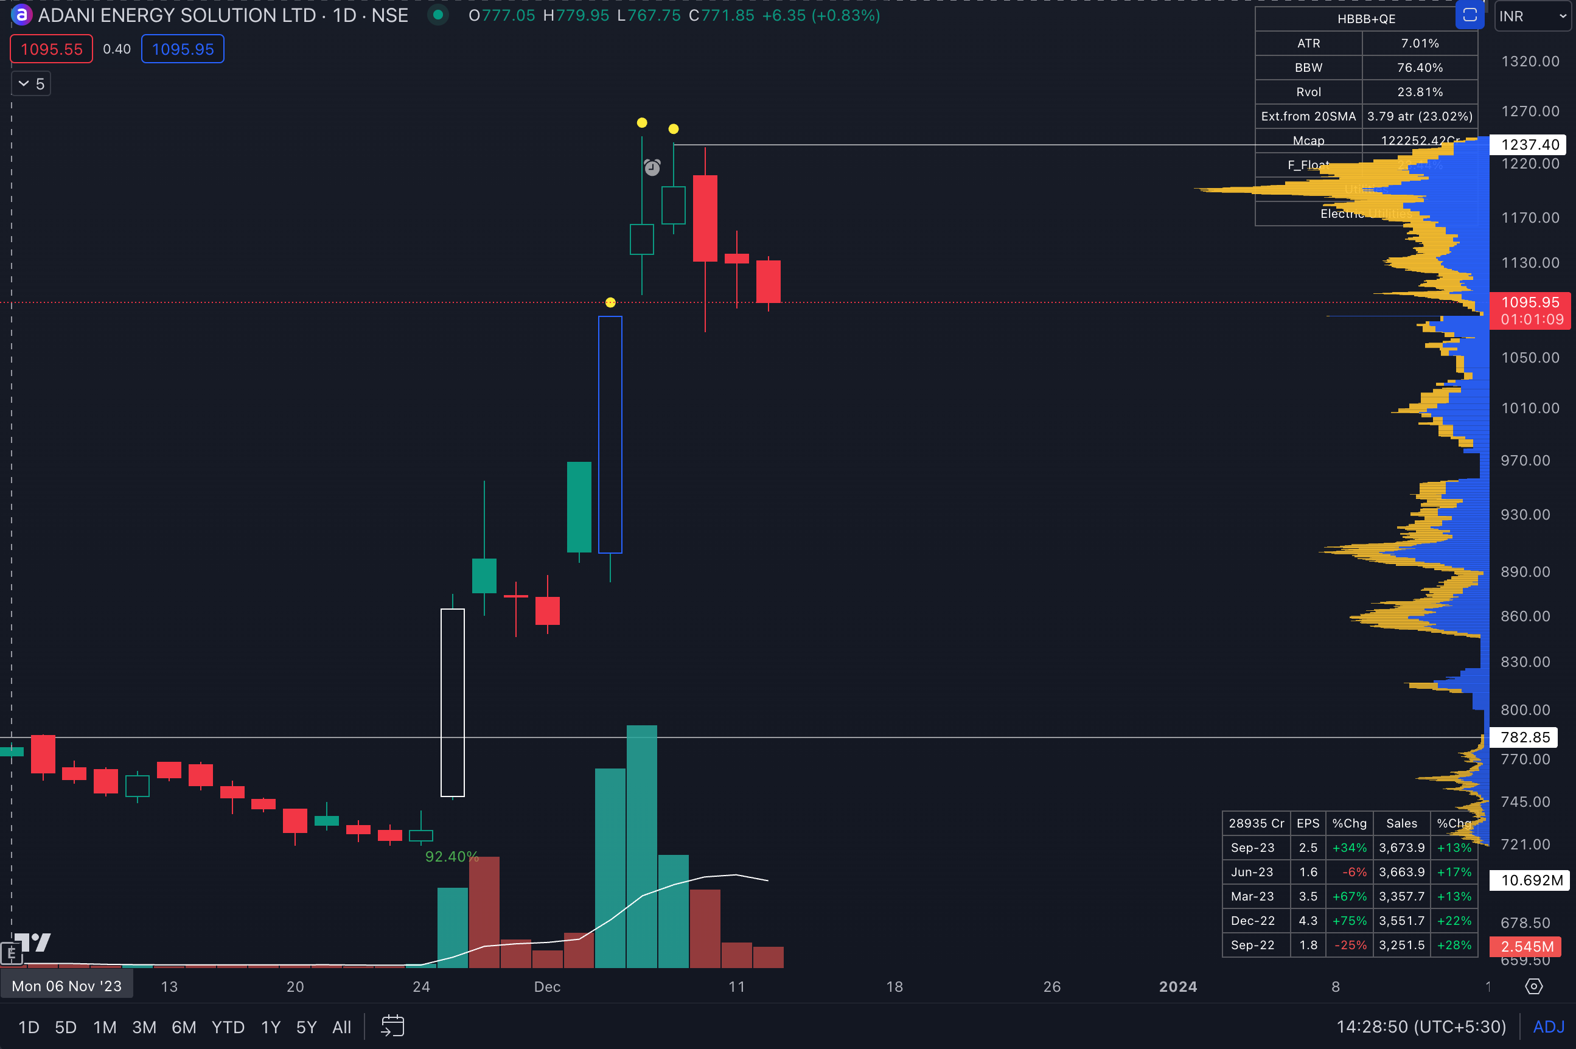
Task: Click the Ext.from 20SMA table cell
Action: (1308, 116)
